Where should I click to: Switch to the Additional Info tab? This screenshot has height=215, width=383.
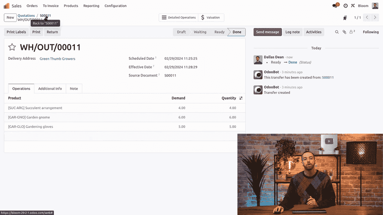(50, 88)
